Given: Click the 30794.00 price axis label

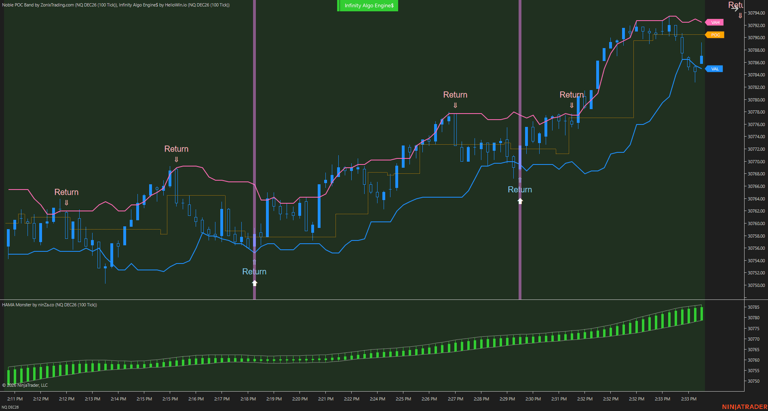Looking at the screenshot, I should (756, 13).
